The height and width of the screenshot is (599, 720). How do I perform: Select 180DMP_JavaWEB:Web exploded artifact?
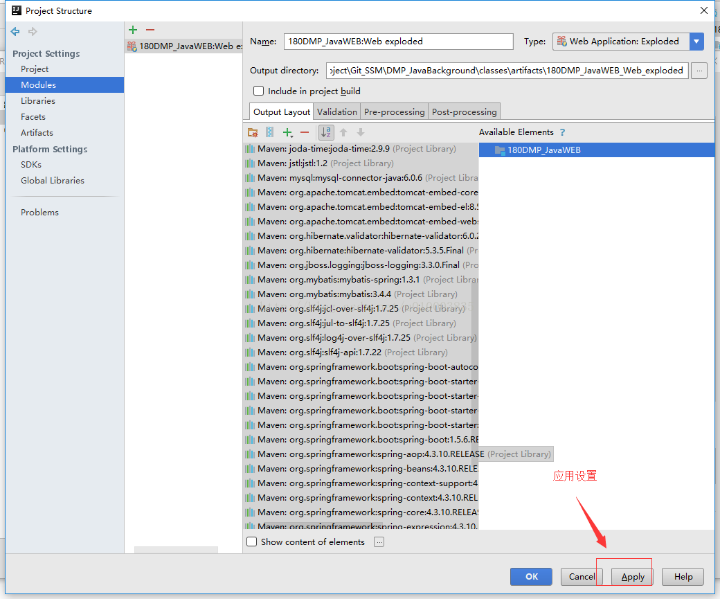tap(183, 46)
